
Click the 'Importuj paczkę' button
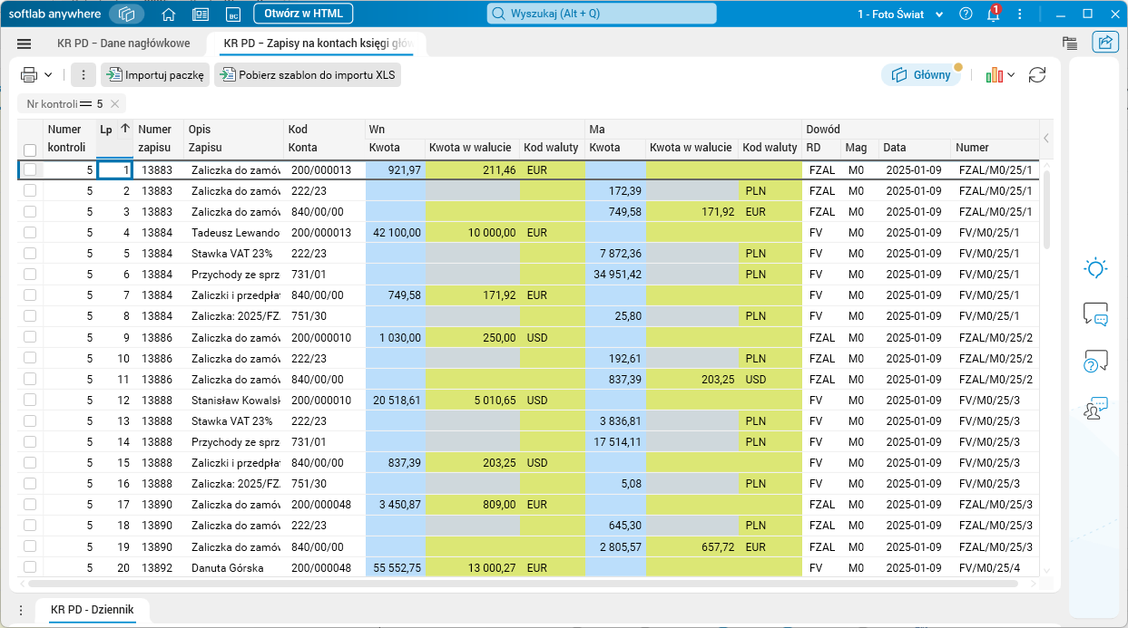155,75
